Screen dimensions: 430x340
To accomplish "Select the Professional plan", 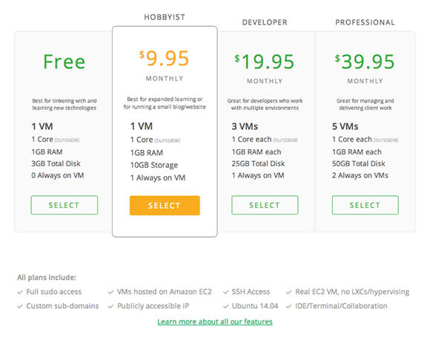I will [365, 205].
